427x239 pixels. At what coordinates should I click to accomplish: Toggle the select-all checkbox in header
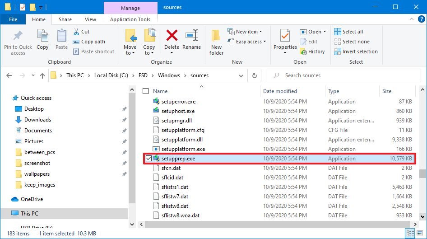[x=145, y=91]
